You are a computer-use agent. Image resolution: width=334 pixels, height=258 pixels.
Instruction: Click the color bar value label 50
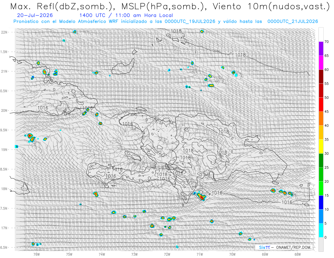pos(326,98)
